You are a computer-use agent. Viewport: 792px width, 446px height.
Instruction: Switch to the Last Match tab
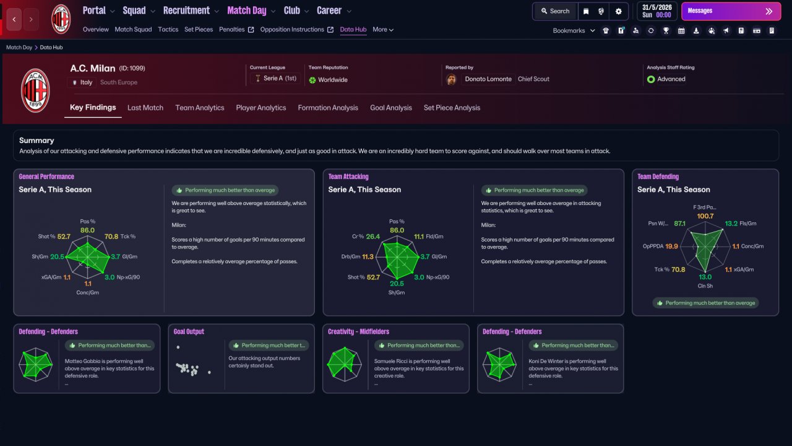[145, 108]
